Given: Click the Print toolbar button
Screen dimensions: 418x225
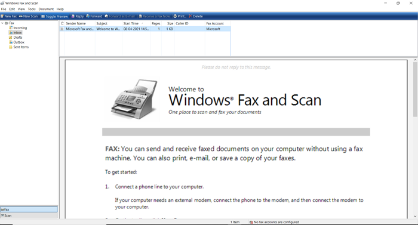Looking at the screenshot, I should coord(180,16).
